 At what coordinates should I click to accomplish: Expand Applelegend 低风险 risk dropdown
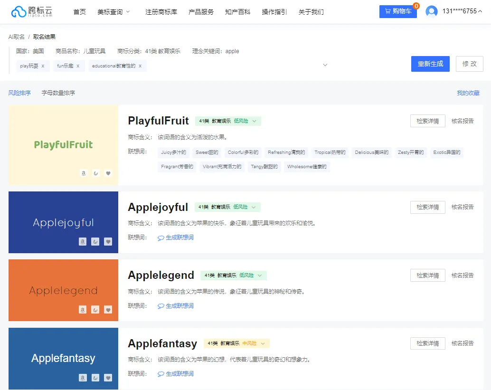(x=260, y=276)
